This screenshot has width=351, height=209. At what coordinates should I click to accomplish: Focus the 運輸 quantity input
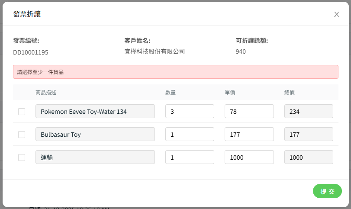coord(190,157)
